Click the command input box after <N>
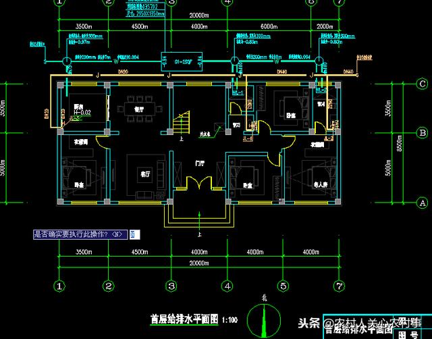 click(x=135, y=235)
